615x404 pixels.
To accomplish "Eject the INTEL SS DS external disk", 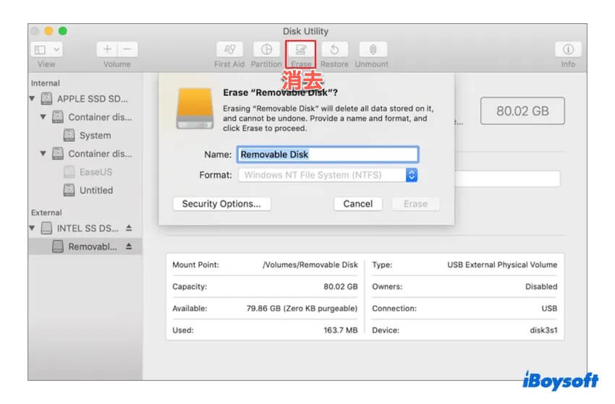I will click(129, 228).
